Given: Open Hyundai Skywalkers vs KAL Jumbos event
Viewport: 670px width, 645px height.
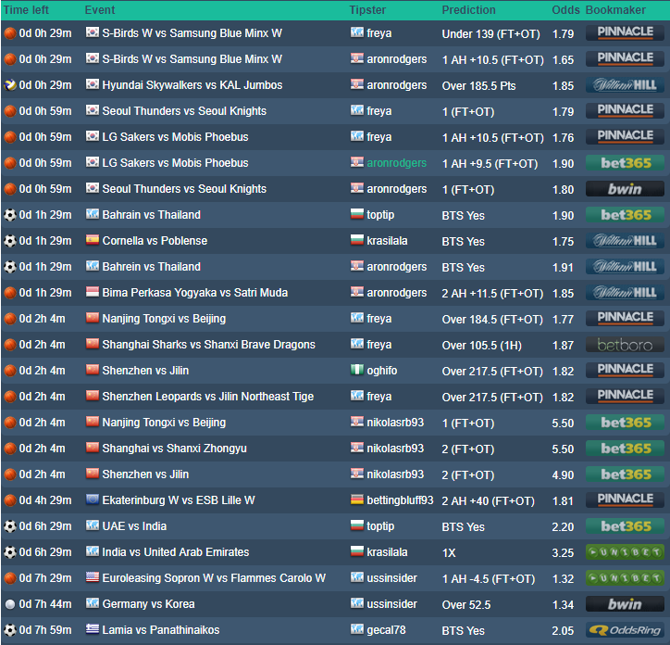Looking at the screenshot, I should [192, 85].
